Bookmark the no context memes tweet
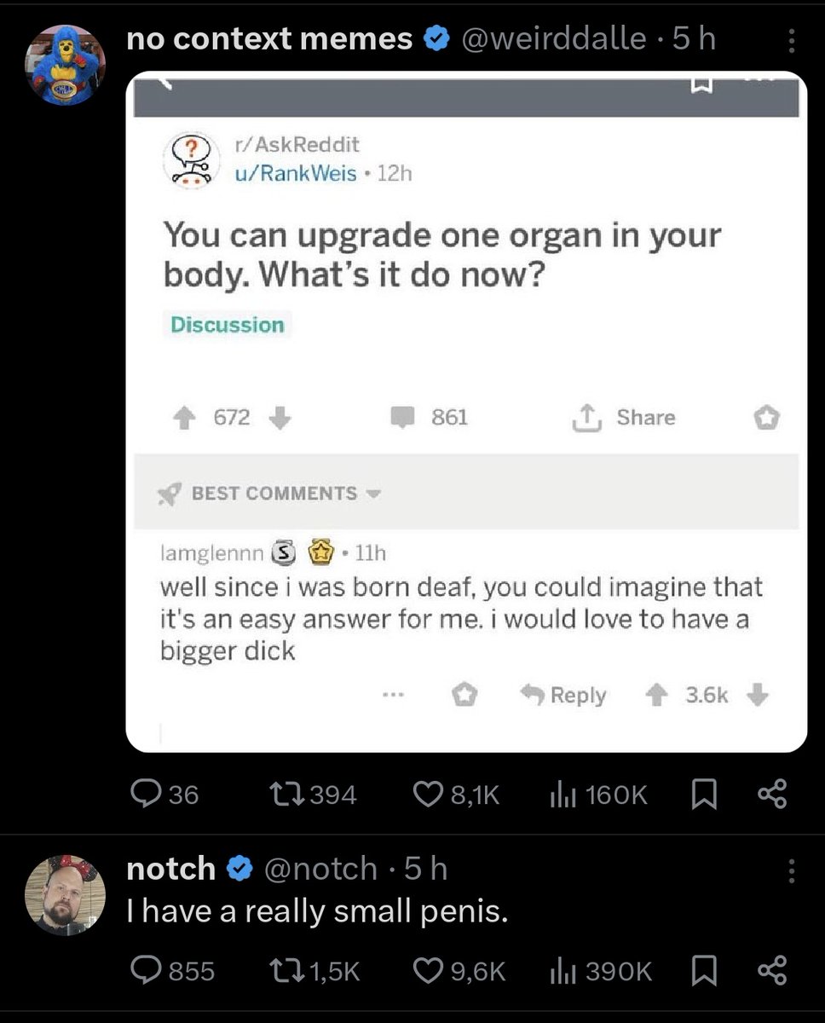Image resolution: width=825 pixels, height=1023 pixels. 703,795
